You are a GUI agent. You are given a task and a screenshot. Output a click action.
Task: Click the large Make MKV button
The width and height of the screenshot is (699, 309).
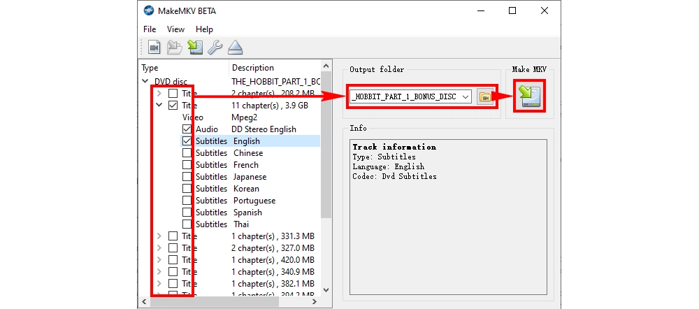coord(530,96)
